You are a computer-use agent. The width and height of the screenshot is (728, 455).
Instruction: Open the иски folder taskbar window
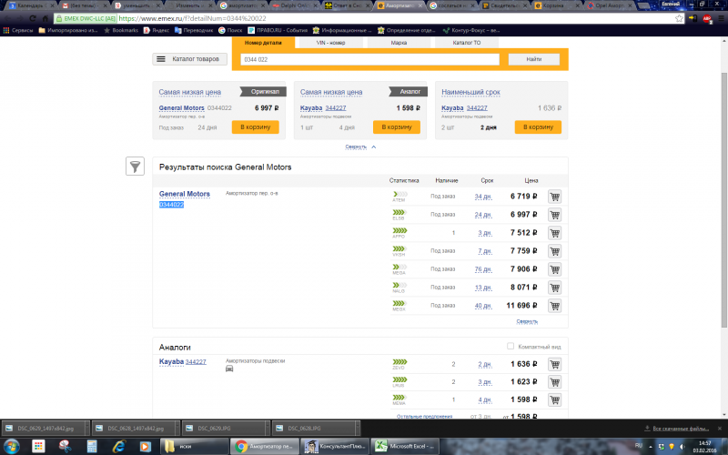[194, 446]
